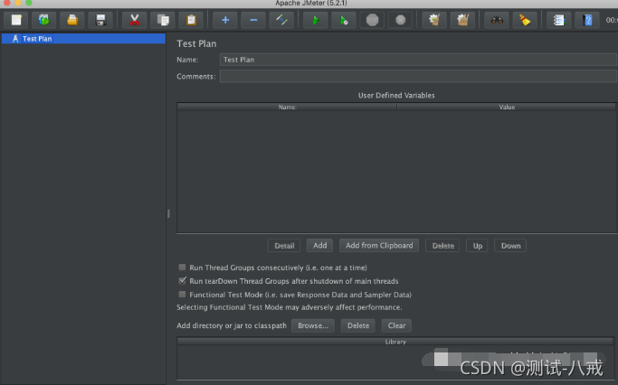Image resolution: width=618 pixels, height=385 pixels.
Task: Click Delete button next to Add from Clipboard
Action: [442, 246]
